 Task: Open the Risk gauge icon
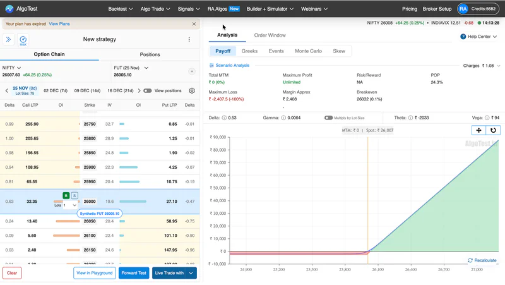(23, 40)
